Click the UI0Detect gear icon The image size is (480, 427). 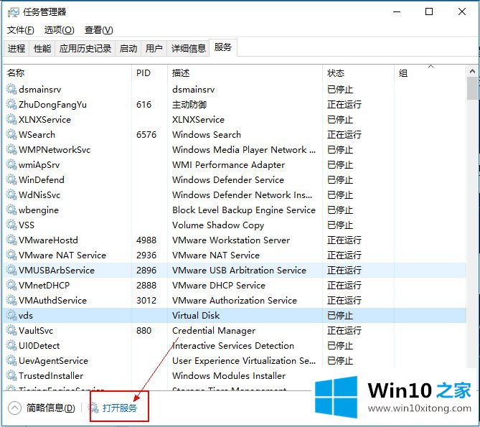click(x=11, y=345)
